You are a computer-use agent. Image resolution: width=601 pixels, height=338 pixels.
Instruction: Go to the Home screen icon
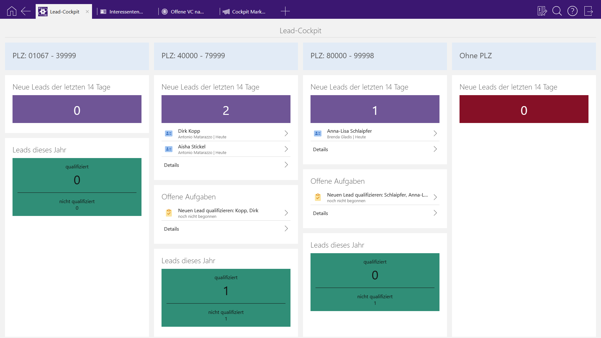[12, 11]
